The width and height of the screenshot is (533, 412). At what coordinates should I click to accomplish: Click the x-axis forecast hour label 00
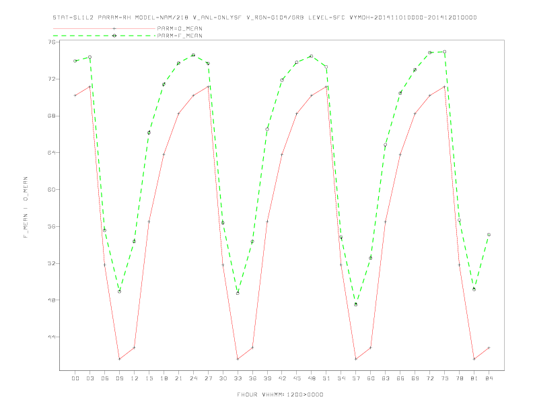(x=75, y=378)
